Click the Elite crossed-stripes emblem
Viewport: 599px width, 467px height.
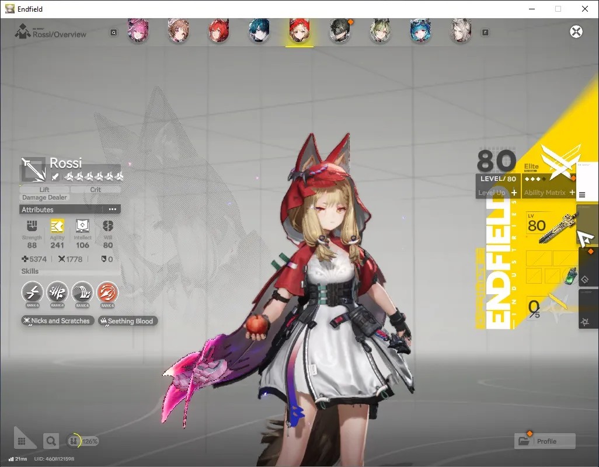coord(561,162)
